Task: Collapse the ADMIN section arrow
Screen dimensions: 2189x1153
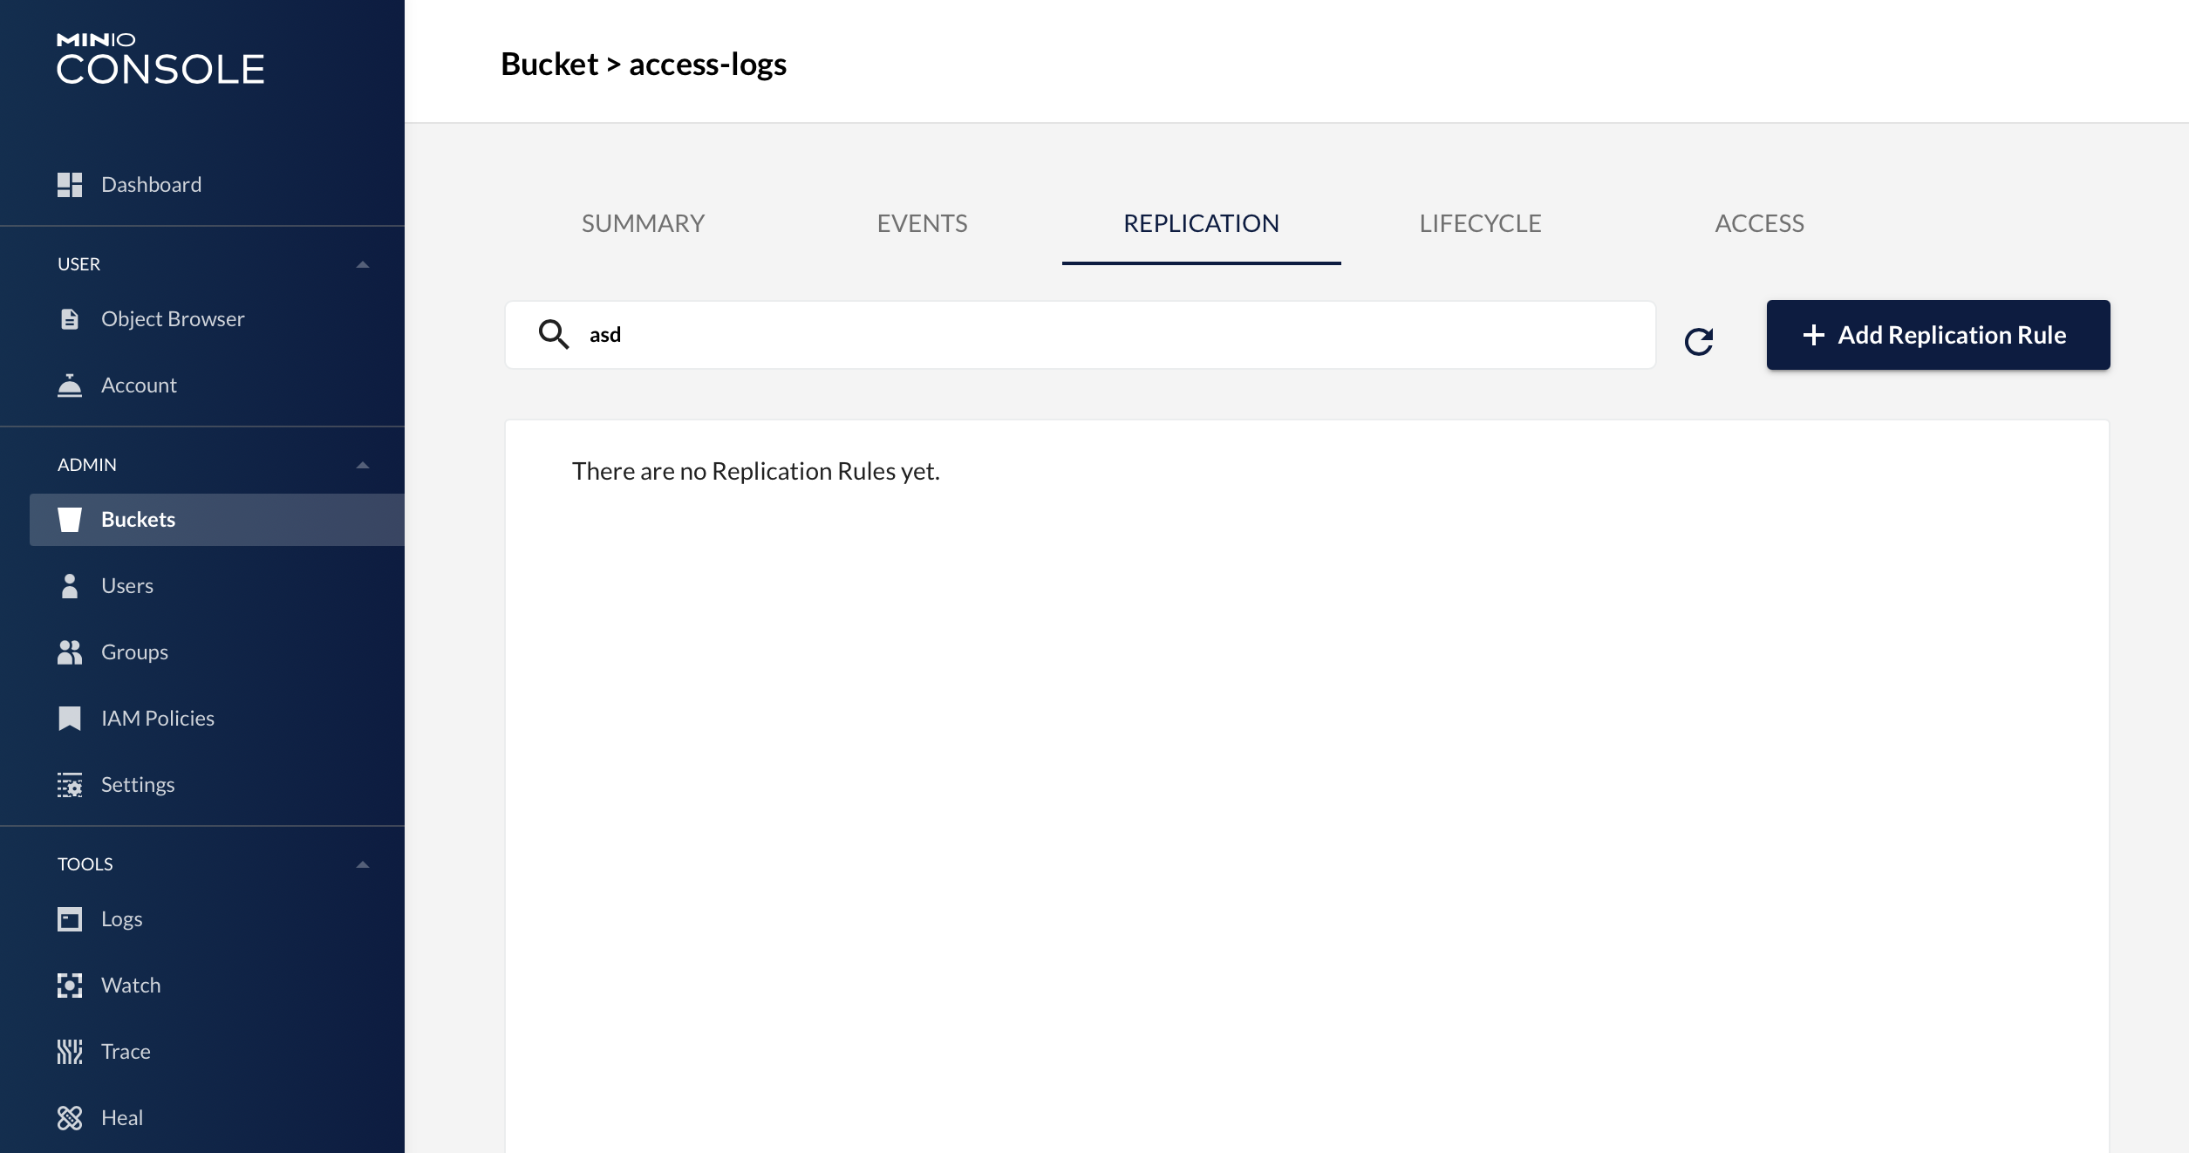Action: point(363,465)
